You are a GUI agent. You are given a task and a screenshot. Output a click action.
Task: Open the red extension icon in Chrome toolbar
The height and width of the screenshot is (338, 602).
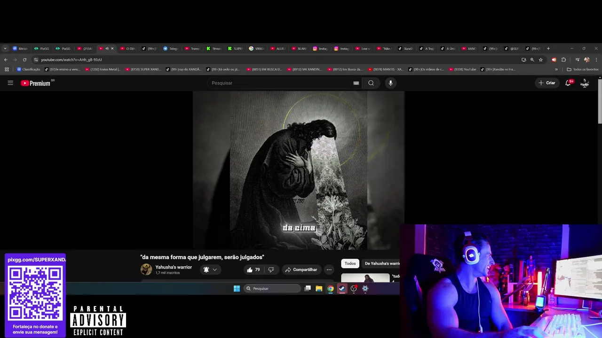pyautogui.click(x=554, y=60)
